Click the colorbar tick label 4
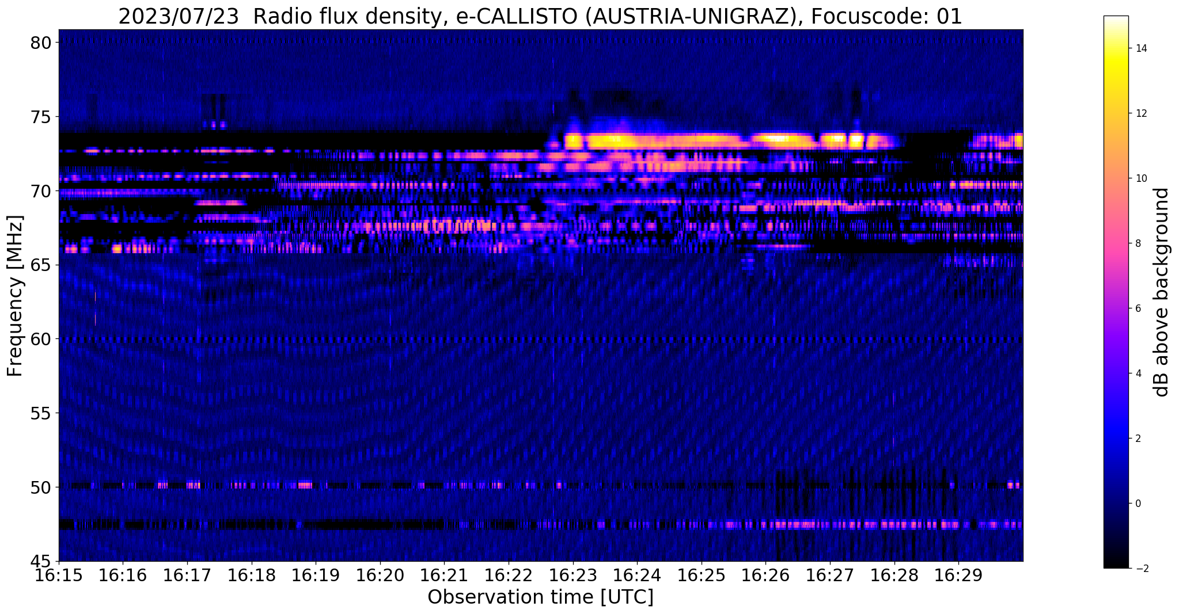The image size is (1179, 614). click(x=1138, y=373)
